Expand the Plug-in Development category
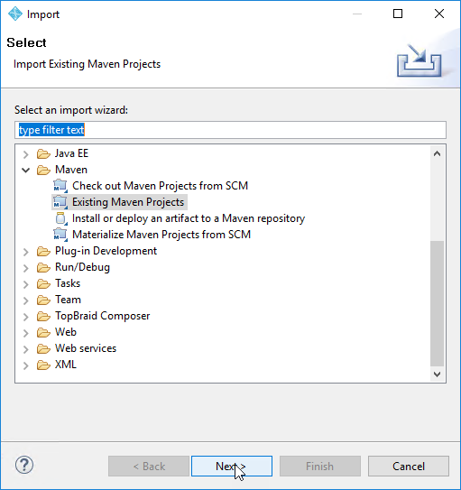461x490 pixels. pos(26,251)
